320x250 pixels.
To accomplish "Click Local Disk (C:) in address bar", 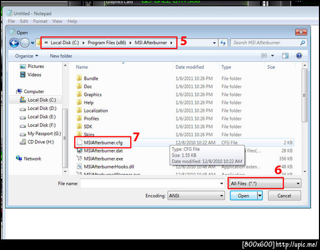I will click(65, 43).
